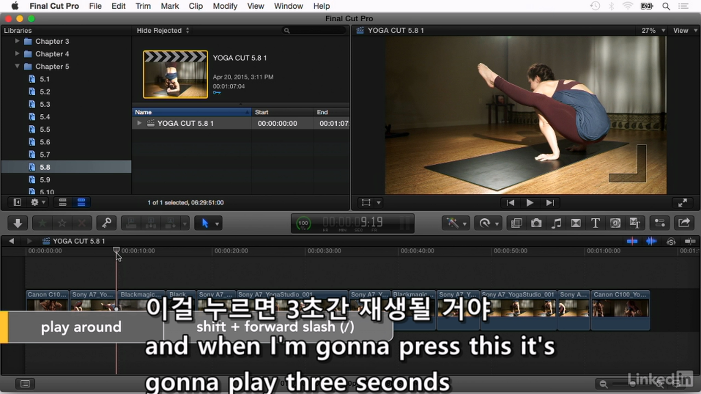Open the Photos and Audio browser camera icon
This screenshot has height=394, width=701.
[536, 223]
